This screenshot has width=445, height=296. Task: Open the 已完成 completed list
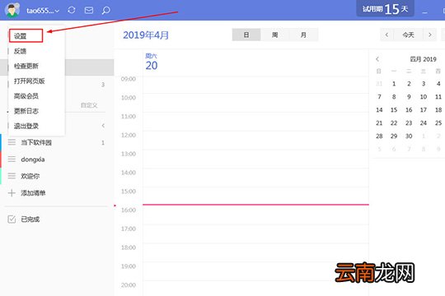point(30,220)
